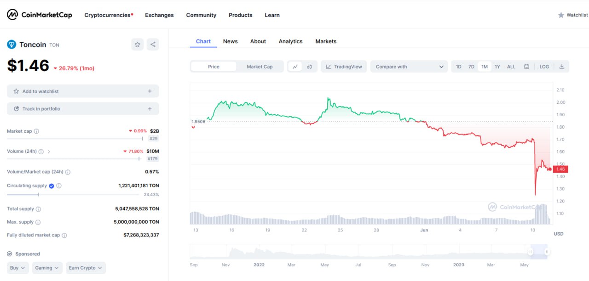Click Add to watchlist button

coord(83,91)
